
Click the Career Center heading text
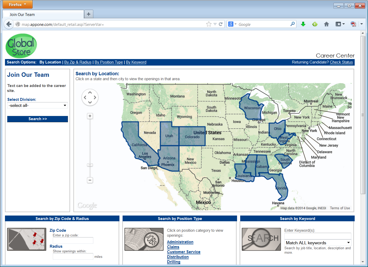pos(335,56)
